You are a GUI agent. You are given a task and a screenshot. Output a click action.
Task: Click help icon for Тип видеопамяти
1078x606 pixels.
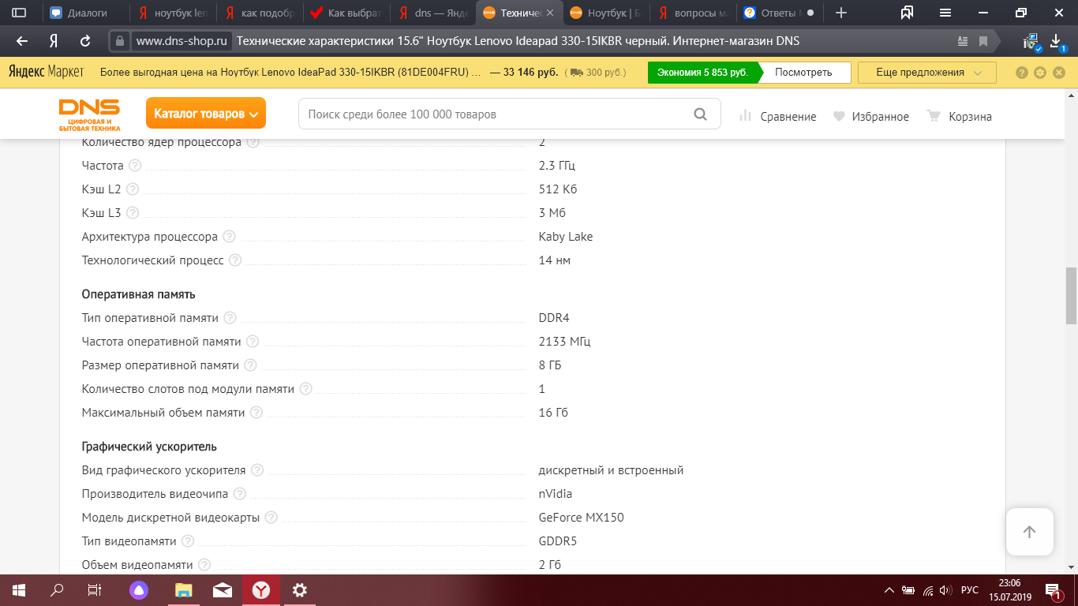point(188,541)
